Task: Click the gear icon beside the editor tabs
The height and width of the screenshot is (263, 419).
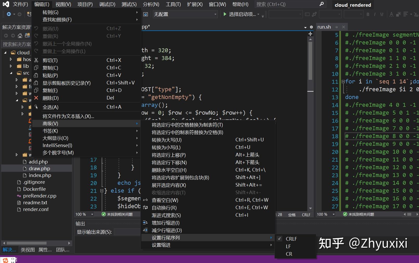Action: [311, 27]
